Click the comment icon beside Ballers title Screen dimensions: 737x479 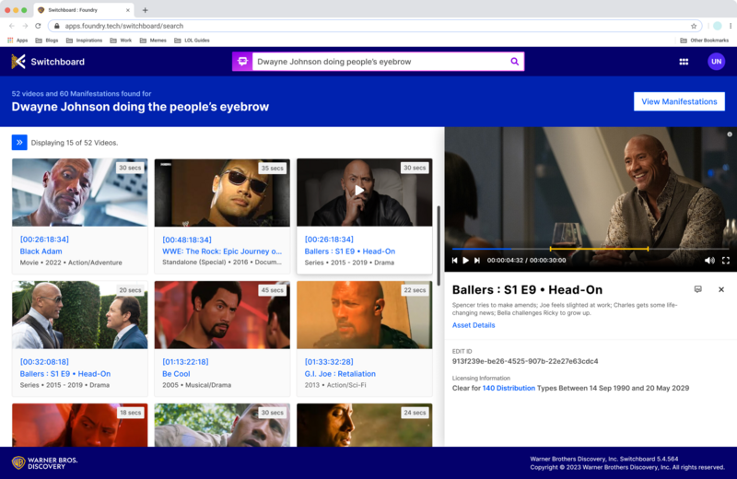click(698, 289)
